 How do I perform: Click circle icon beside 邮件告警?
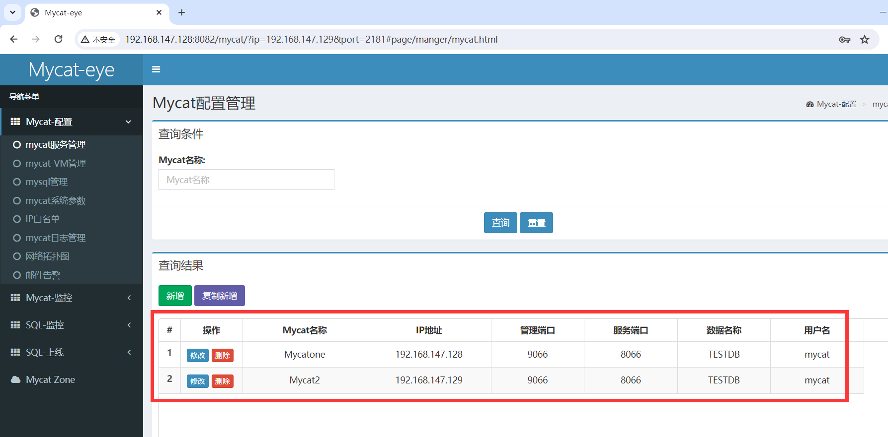click(x=17, y=275)
